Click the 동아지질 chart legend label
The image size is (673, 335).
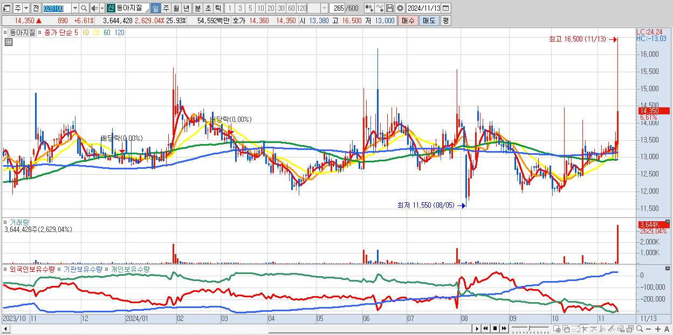(x=23, y=32)
